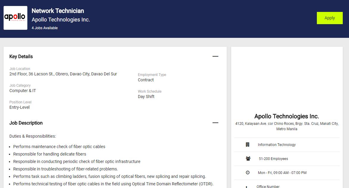Click the employees group icon
Screen dimensions: 349x188
pos(248,159)
